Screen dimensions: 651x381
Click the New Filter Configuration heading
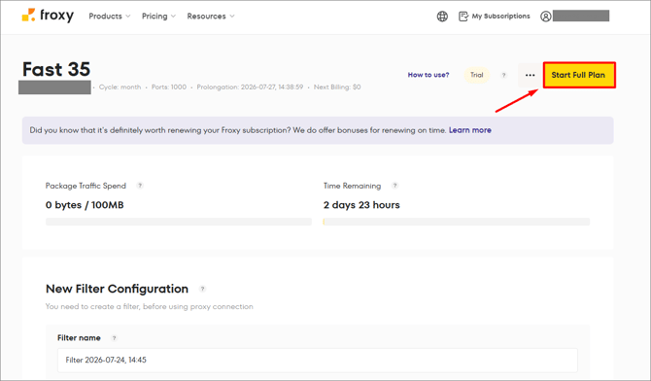click(x=117, y=289)
